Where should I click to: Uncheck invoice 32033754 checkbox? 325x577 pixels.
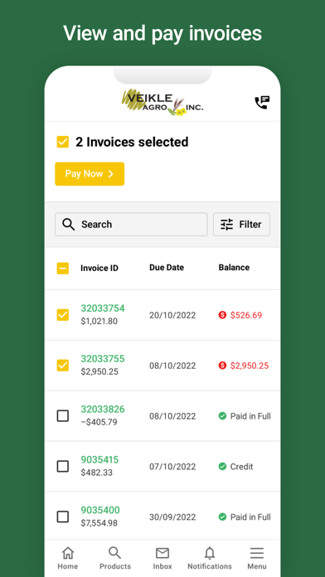62,315
